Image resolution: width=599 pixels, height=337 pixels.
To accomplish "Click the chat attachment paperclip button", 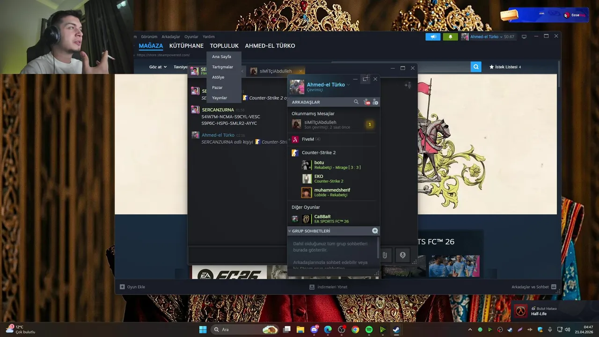I will [385, 255].
